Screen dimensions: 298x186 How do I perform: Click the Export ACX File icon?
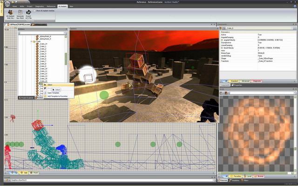[28, 13]
